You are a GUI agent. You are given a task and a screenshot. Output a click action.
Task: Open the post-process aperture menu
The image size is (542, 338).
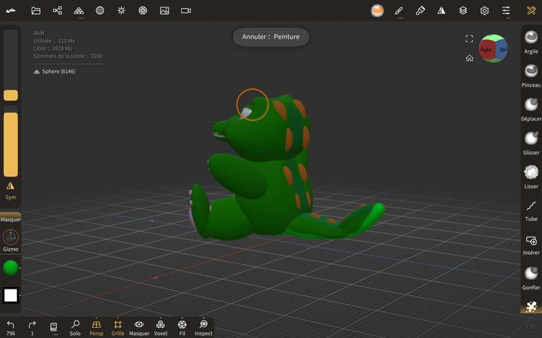143,11
